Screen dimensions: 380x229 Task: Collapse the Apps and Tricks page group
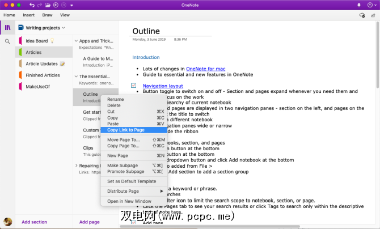(76, 41)
